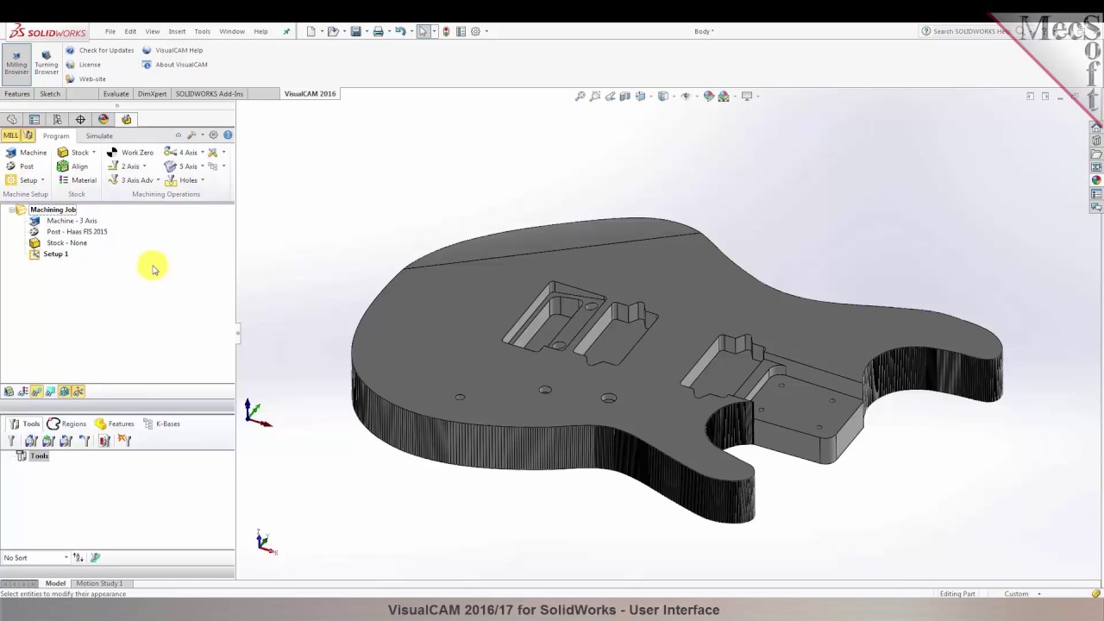
Task: Toggle the pin icon next to Help menu
Action: [x=287, y=31]
